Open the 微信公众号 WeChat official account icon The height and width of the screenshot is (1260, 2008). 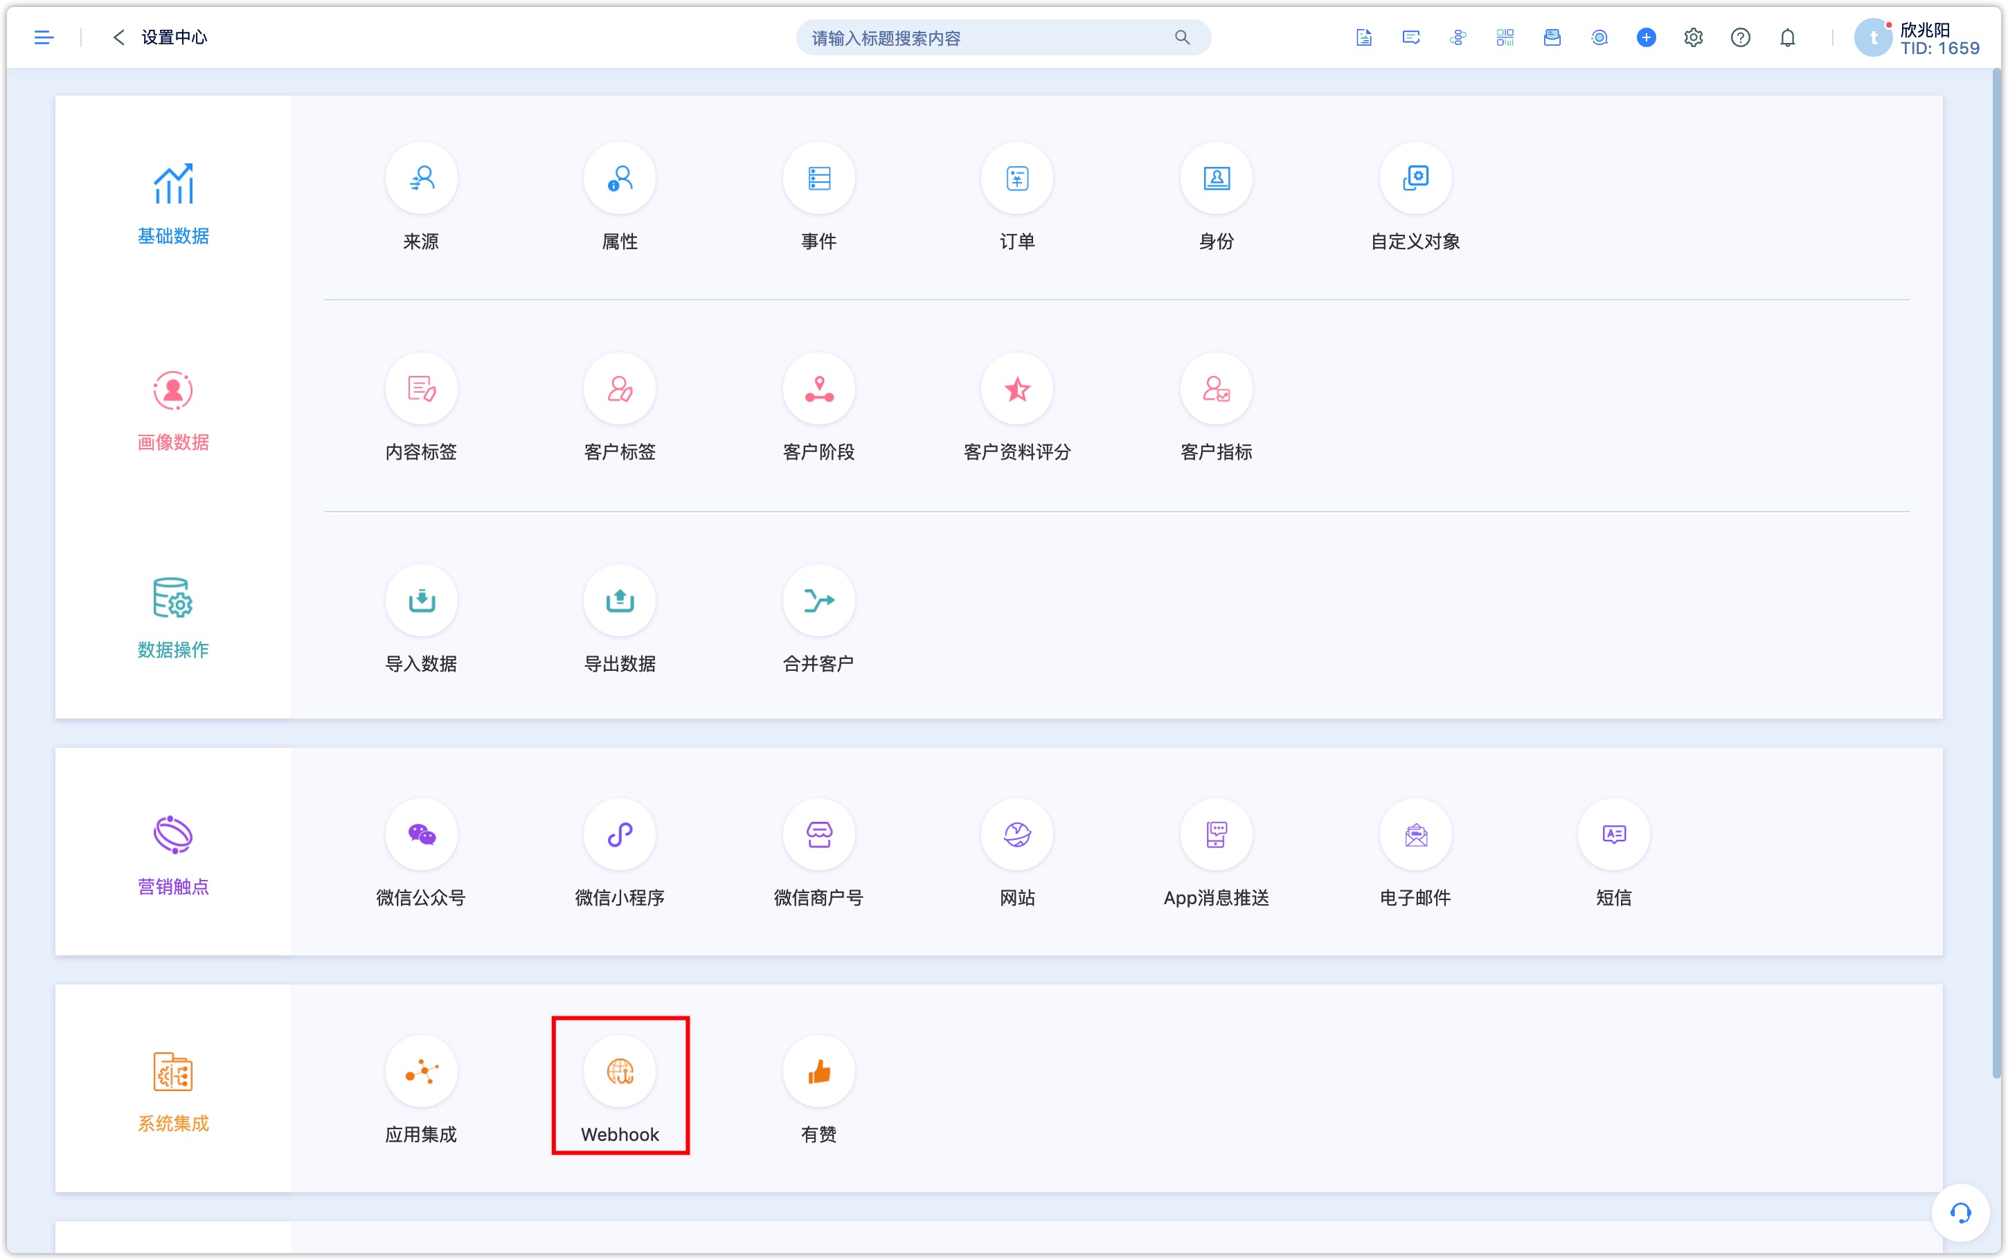click(x=421, y=835)
